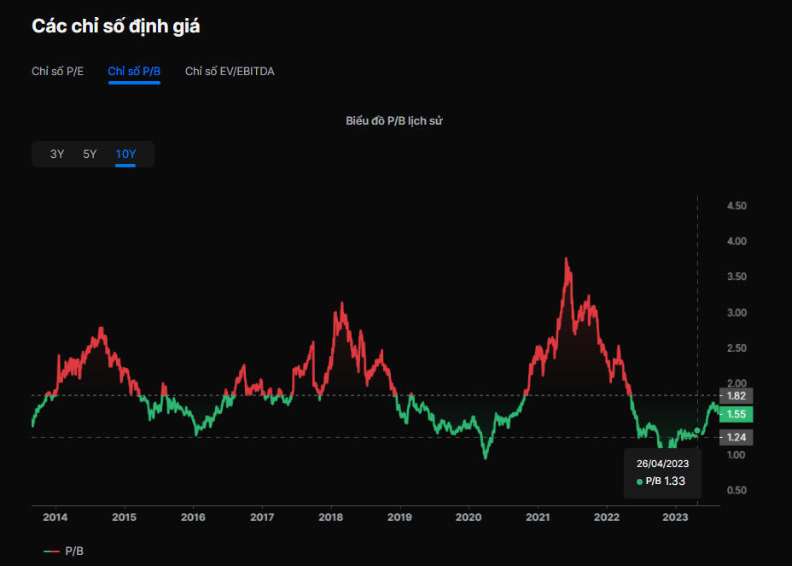Click the Các chỉ số định giá heading

pos(116,26)
